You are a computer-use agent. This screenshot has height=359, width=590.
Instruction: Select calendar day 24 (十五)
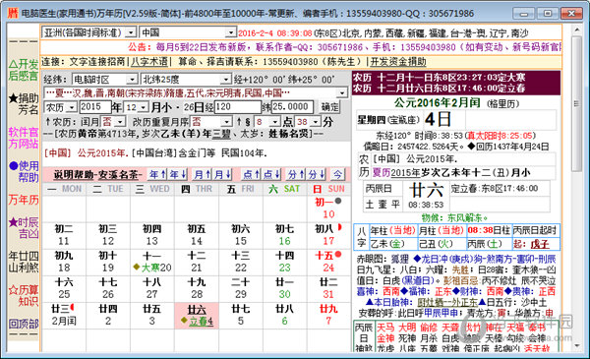tap(328, 262)
